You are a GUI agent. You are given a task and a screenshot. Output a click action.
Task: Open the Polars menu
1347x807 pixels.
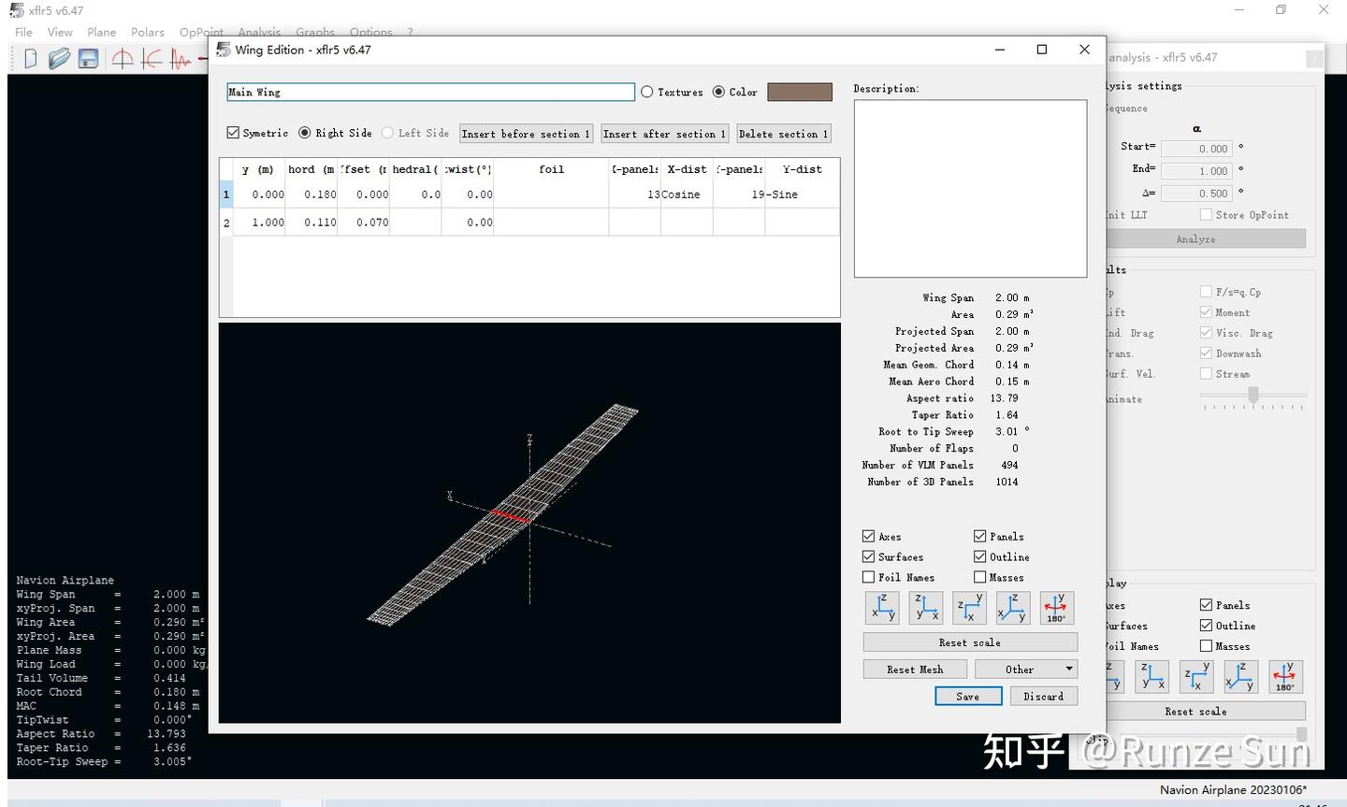[x=147, y=31]
